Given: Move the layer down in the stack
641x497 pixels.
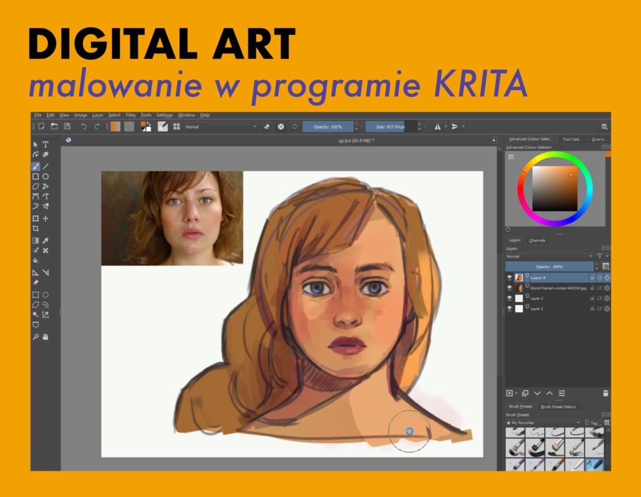Looking at the screenshot, I should (x=537, y=393).
